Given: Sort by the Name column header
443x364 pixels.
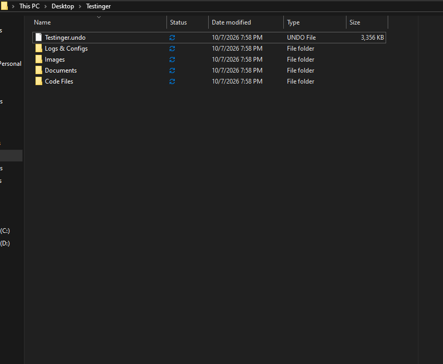Looking at the screenshot, I should click(99, 22).
